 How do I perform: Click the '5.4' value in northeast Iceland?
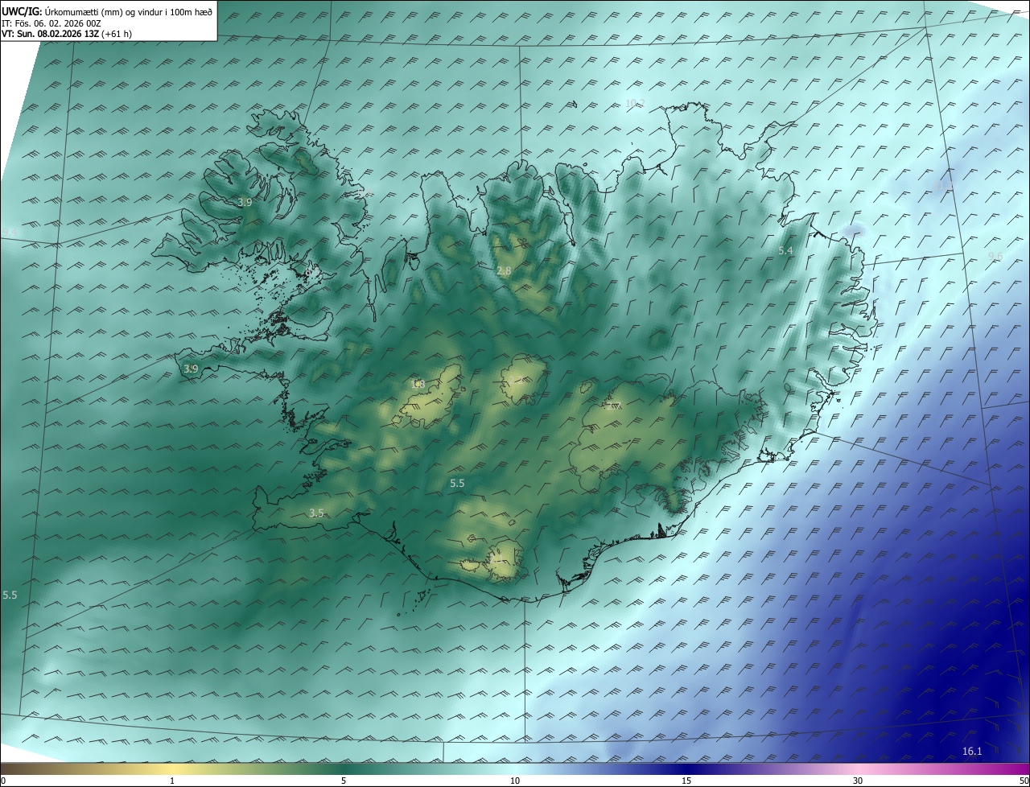tap(785, 251)
